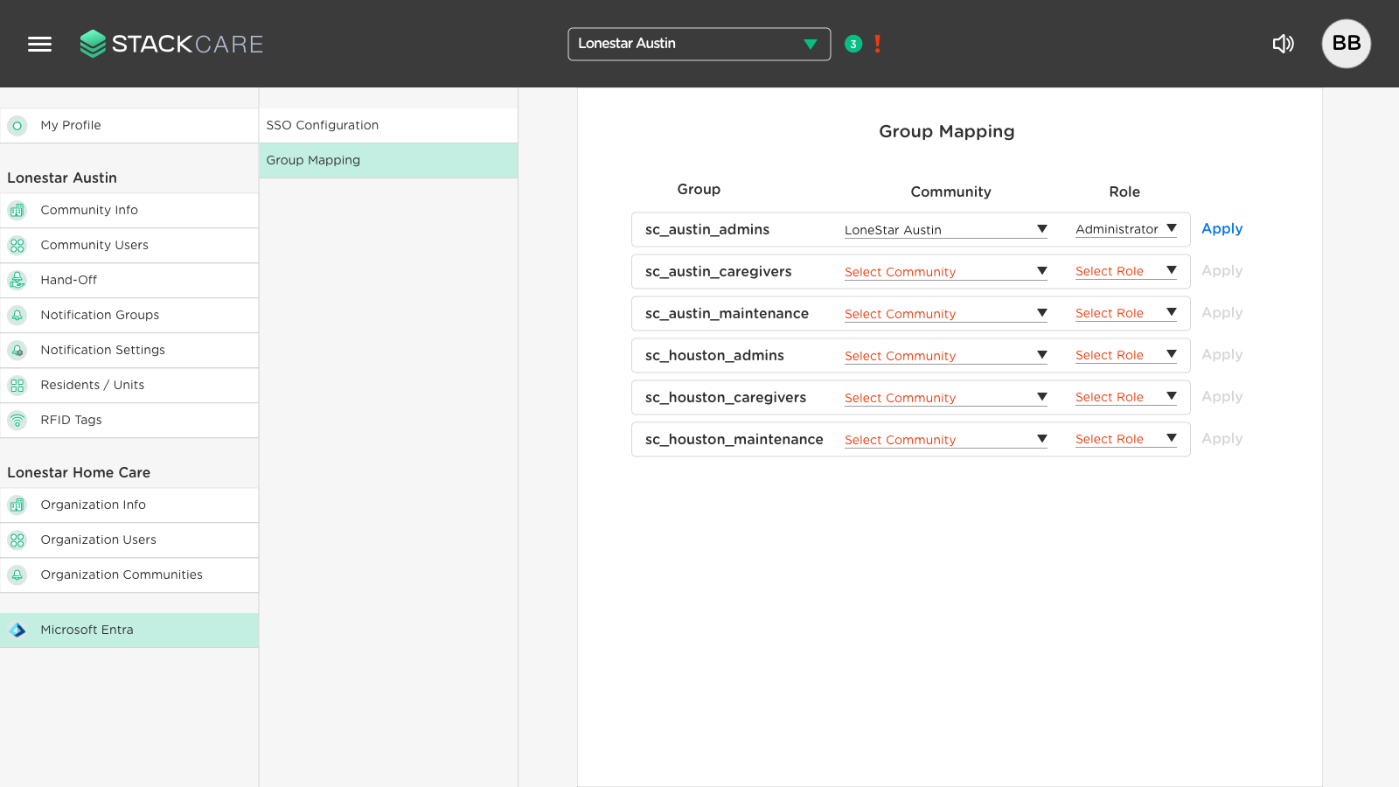Open Community Info page
1399x787 pixels.
click(129, 211)
